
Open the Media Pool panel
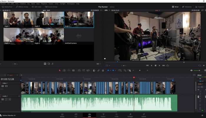point(7,7)
